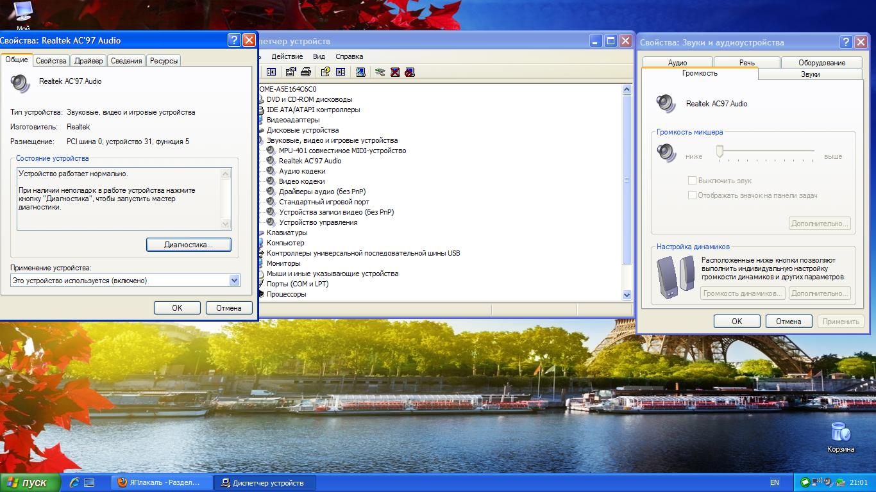Toggle action pane icon in Device Manager toolbar
Image resolution: width=876 pixels, height=492 pixels.
(x=341, y=72)
